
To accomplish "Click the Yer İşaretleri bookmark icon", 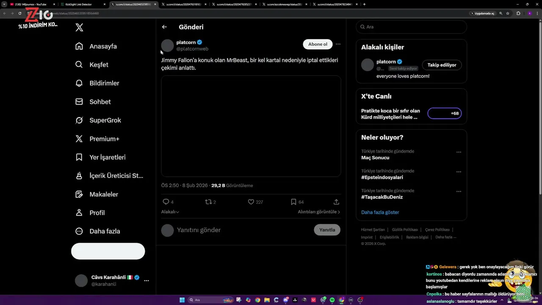I will point(79,157).
